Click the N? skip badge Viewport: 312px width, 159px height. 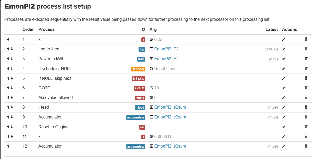139,79
